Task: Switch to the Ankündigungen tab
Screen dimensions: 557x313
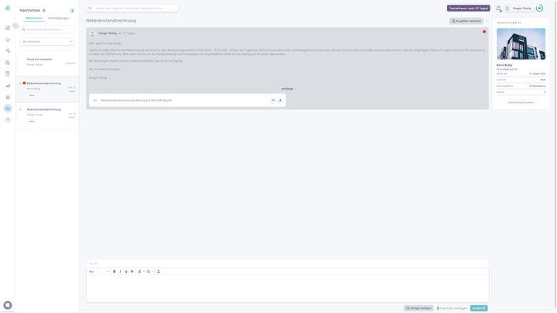Action: coord(58,18)
